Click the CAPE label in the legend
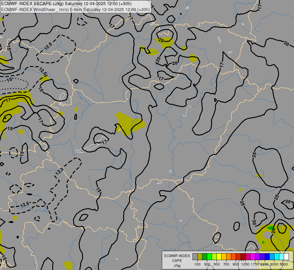294x270 pixels. [x=177, y=261]
